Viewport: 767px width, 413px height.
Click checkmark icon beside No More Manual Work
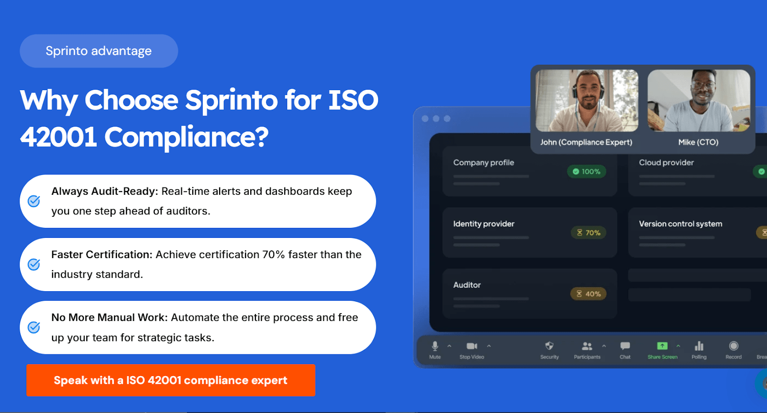coord(34,327)
